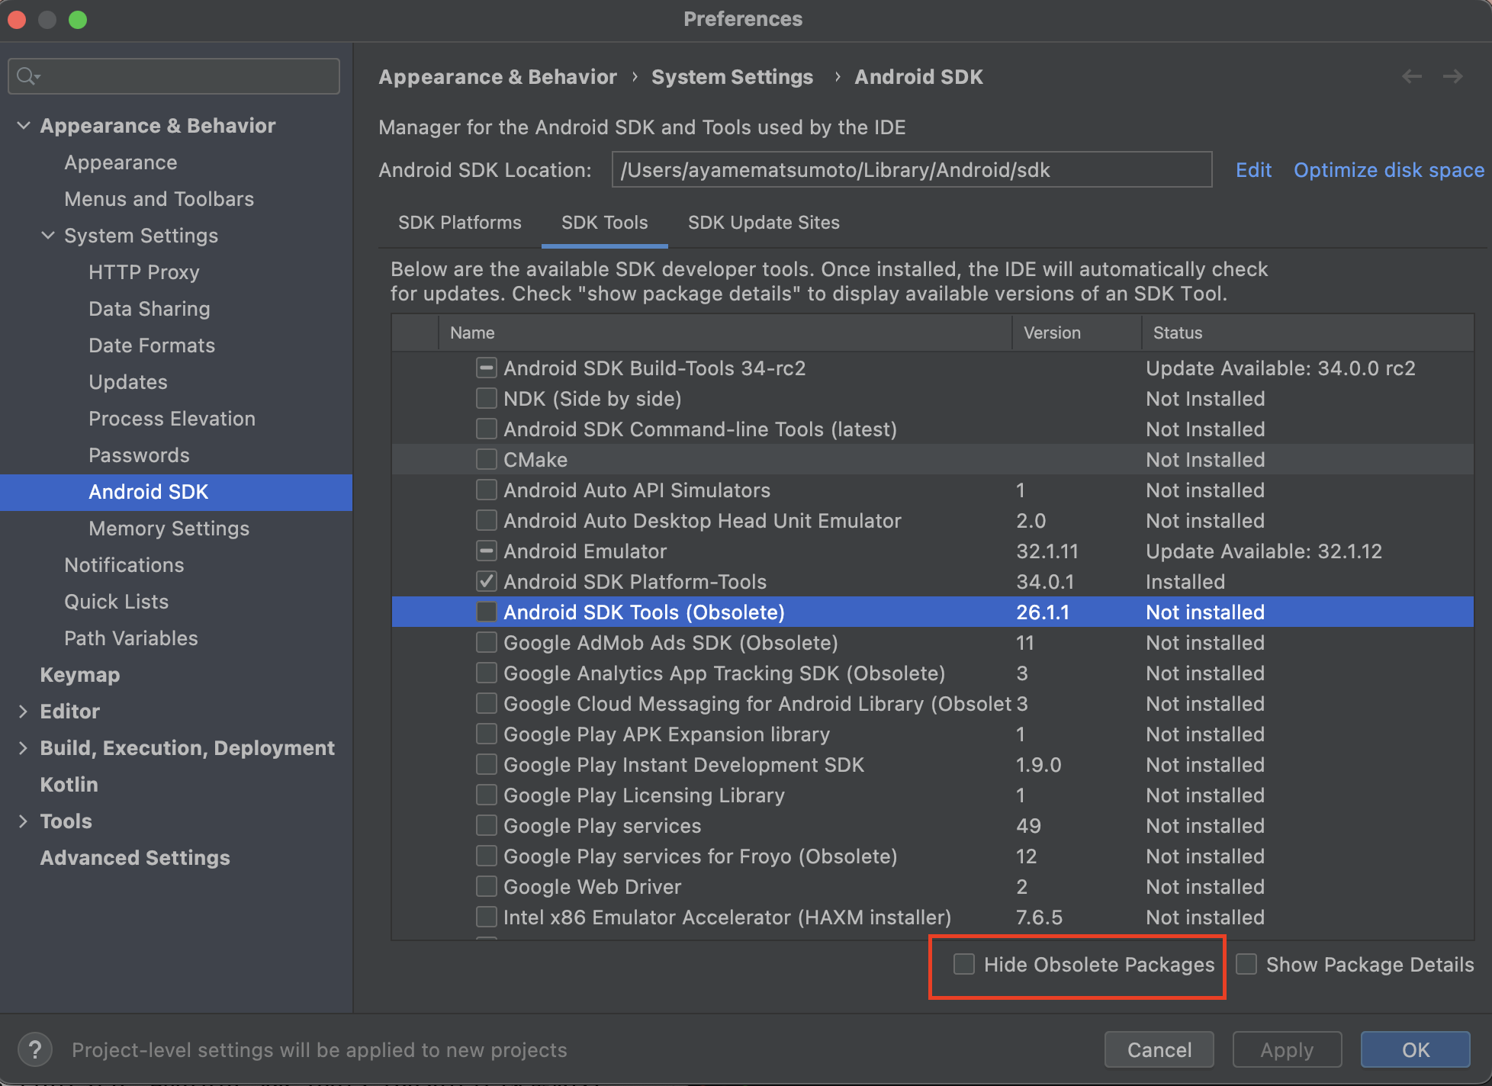Screen dimensions: 1492x1086
Task: Check the CMake package checkbox
Action: tap(486, 459)
